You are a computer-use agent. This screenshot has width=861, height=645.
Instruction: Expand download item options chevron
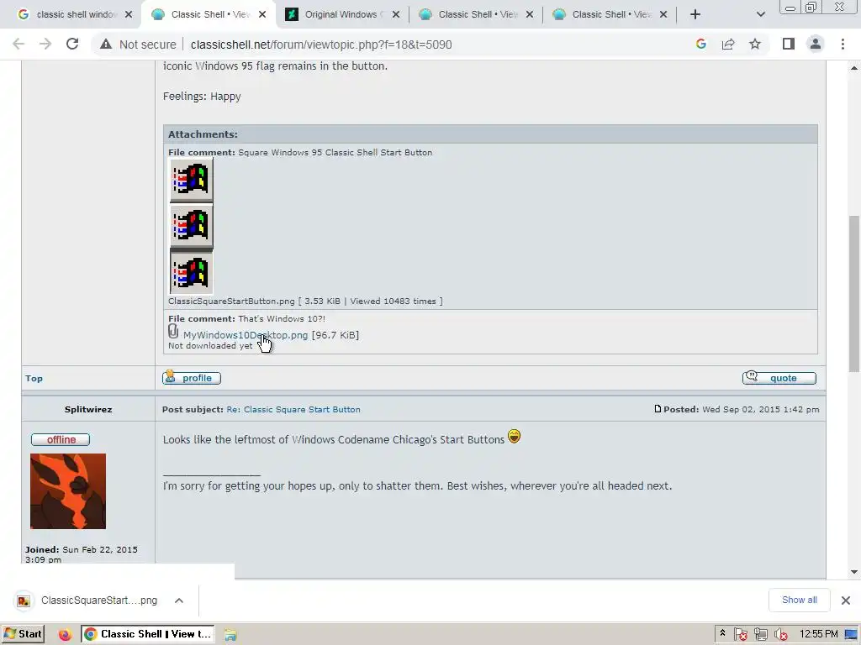pos(179,600)
